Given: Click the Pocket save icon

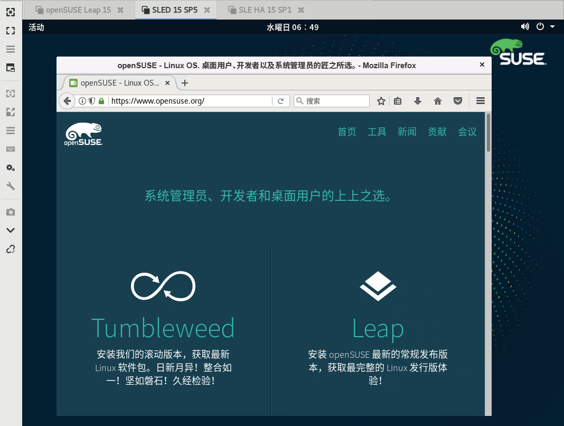Looking at the screenshot, I should [x=458, y=101].
